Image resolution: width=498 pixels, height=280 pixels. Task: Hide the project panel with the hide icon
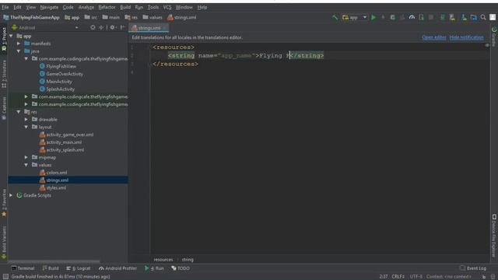click(x=123, y=28)
